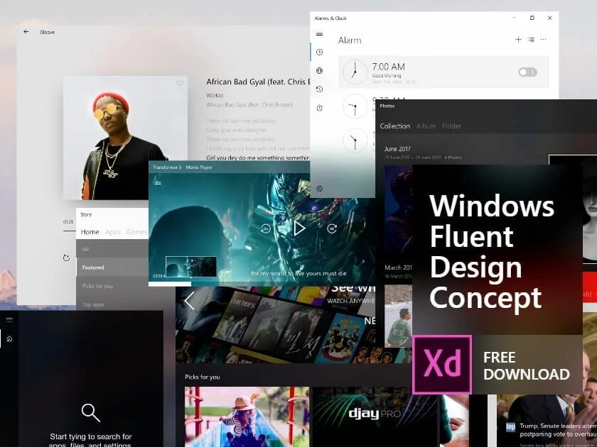Skip forward 30 seconds in Movie Player
Image resolution: width=597 pixels, height=447 pixels.
pyautogui.click(x=332, y=228)
